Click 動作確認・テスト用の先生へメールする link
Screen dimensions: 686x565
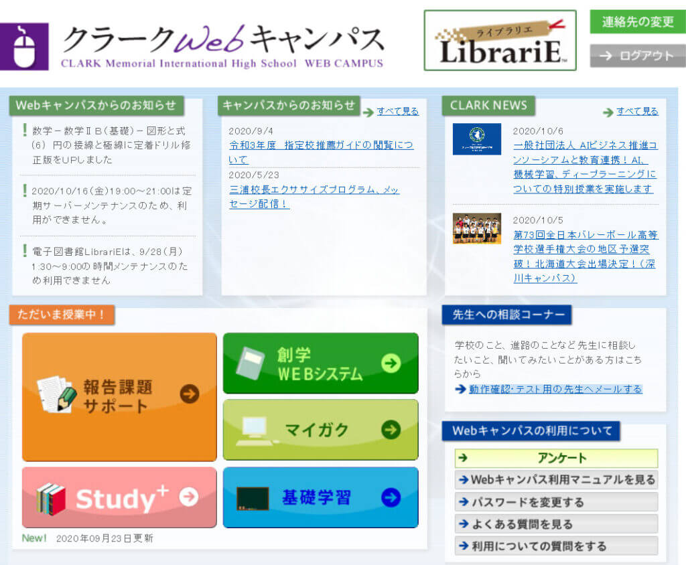(555, 389)
